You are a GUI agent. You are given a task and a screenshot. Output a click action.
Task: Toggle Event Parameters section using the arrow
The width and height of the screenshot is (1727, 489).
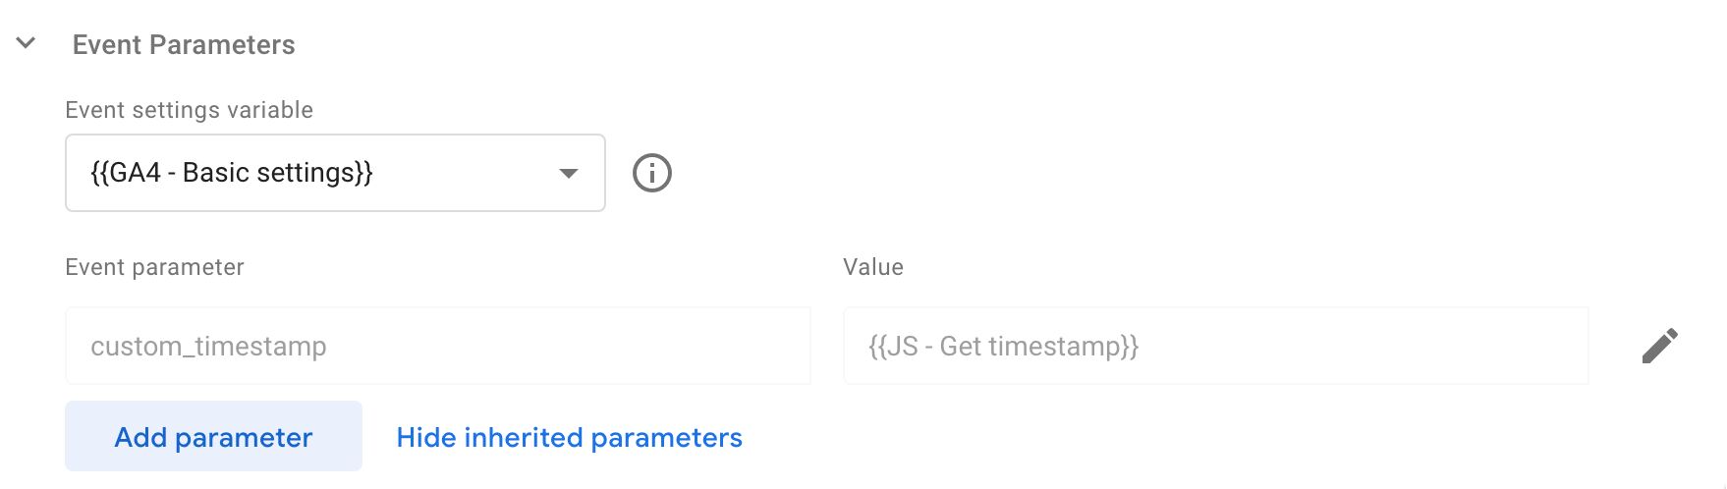(27, 43)
